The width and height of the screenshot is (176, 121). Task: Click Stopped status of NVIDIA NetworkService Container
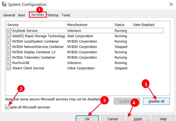click(121, 47)
